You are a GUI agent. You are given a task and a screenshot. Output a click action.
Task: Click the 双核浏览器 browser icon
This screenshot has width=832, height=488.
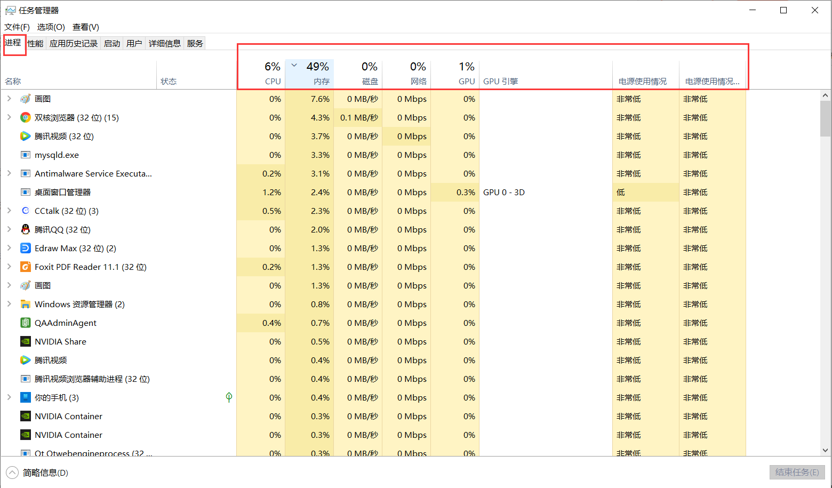click(x=25, y=117)
